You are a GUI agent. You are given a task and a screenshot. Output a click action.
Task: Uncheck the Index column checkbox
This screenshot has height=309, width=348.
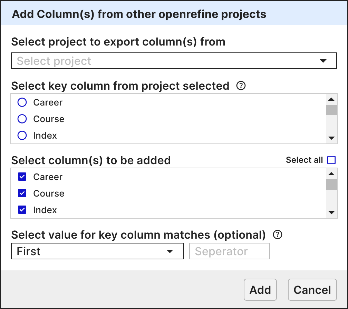pyautogui.click(x=22, y=210)
